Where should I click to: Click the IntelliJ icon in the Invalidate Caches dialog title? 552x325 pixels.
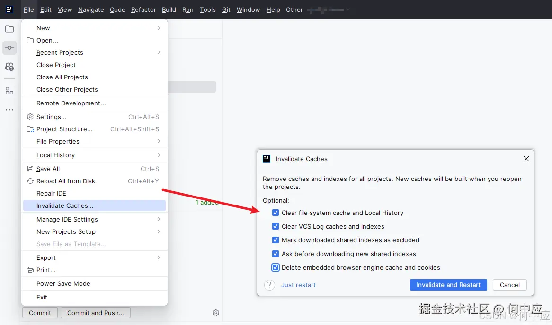pos(267,159)
